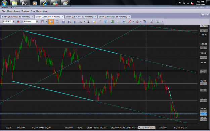This screenshot has width=210, height=131.
Task: Expand the chart type dropdown arrow
Action: [46, 21]
